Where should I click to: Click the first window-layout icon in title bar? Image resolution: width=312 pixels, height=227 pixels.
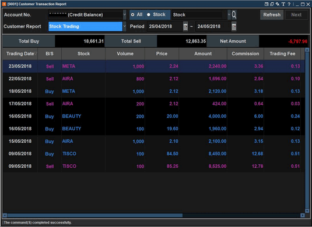click(x=267, y=4)
